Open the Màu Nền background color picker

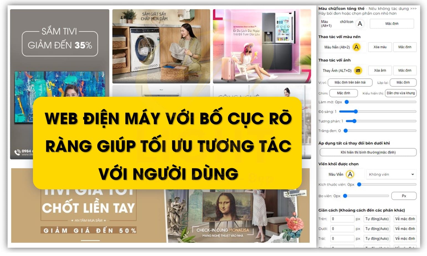pyautogui.click(x=356, y=47)
